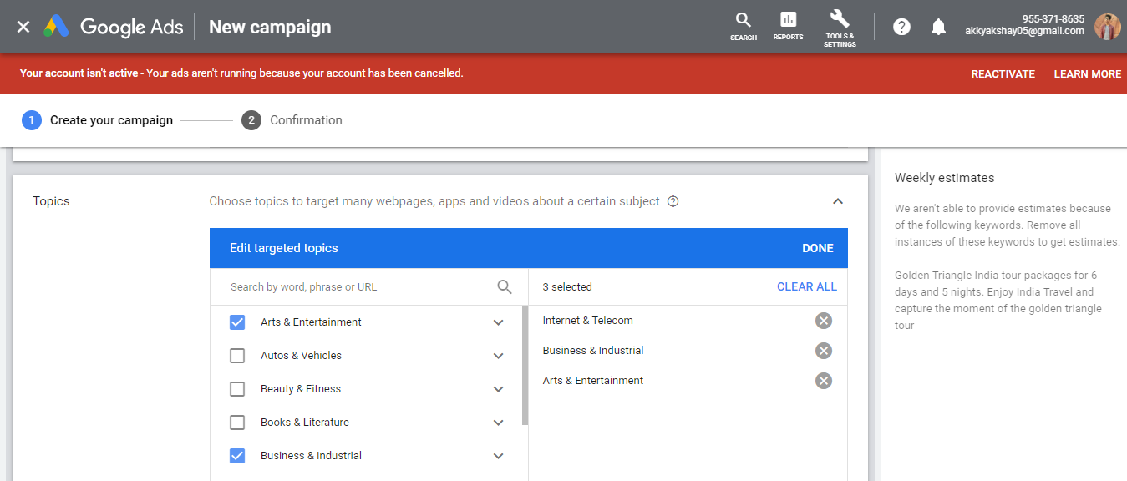
Task: Check the Autos & Vehicles topic
Action: click(x=236, y=355)
